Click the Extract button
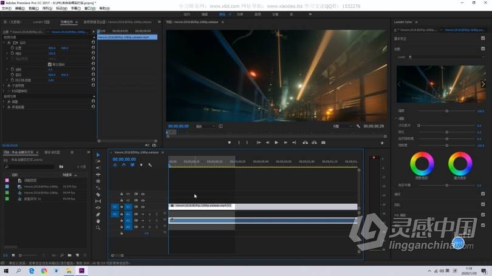The width and height of the screenshot is (492, 276). coord(314,143)
